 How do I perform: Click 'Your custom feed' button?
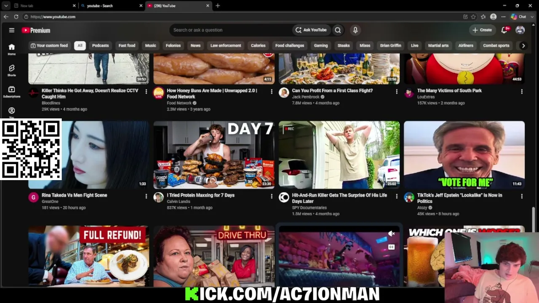[x=49, y=45]
